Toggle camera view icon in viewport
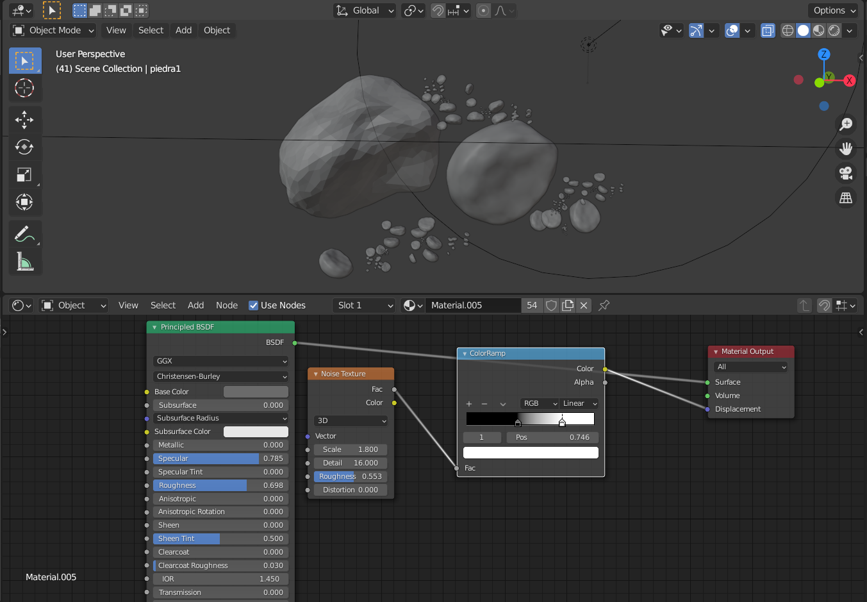The height and width of the screenshot is (602, 867). pyautogui.click(x=846, y=173)
